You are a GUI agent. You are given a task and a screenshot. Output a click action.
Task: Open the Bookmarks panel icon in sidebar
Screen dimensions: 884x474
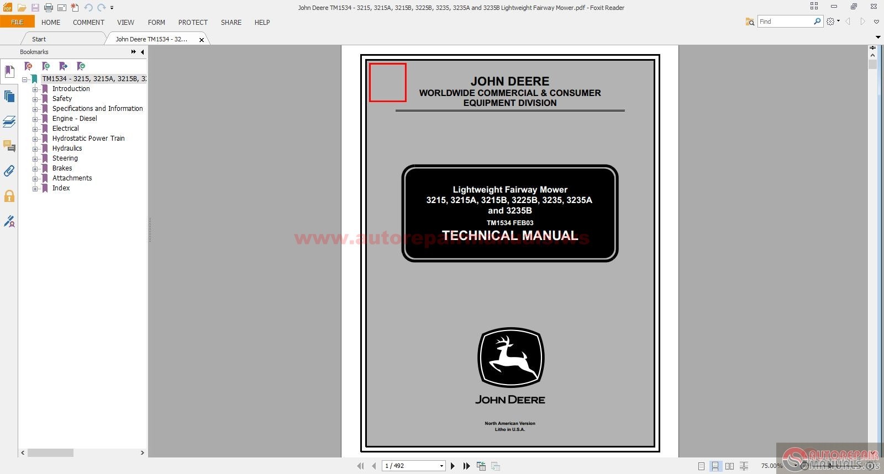coord(9,72)
